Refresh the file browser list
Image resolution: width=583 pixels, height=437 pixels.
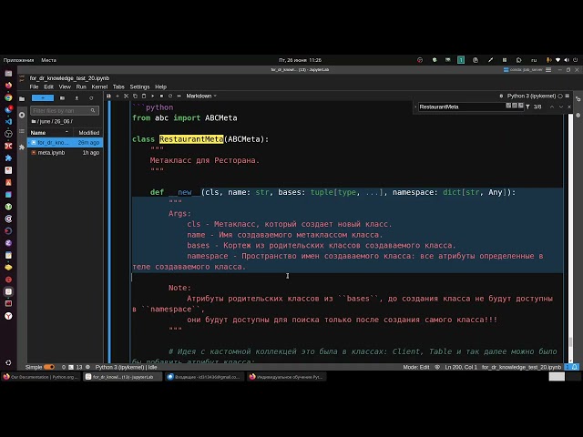click(x=91, y=98)
